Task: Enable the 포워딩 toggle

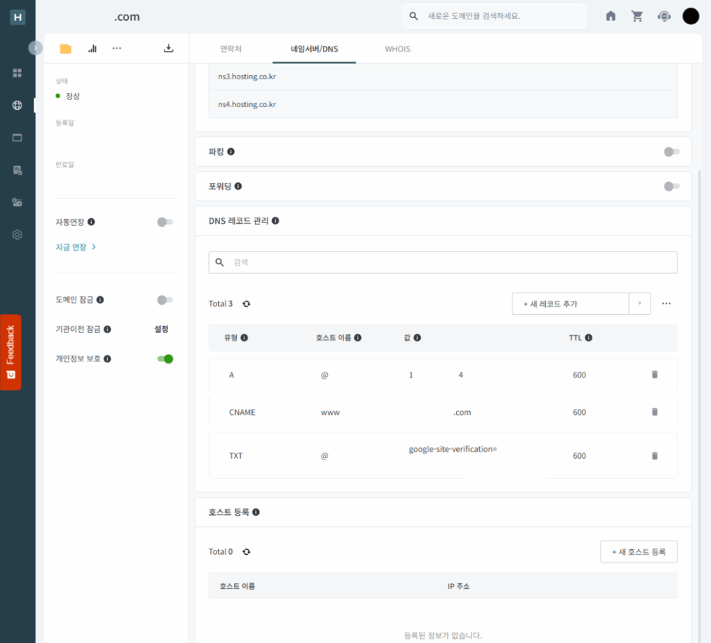Action: (671, 186)
